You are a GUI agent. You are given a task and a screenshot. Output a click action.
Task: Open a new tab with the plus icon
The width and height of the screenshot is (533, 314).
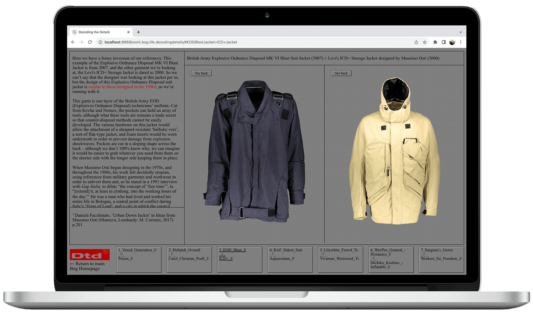click(138, 32)
